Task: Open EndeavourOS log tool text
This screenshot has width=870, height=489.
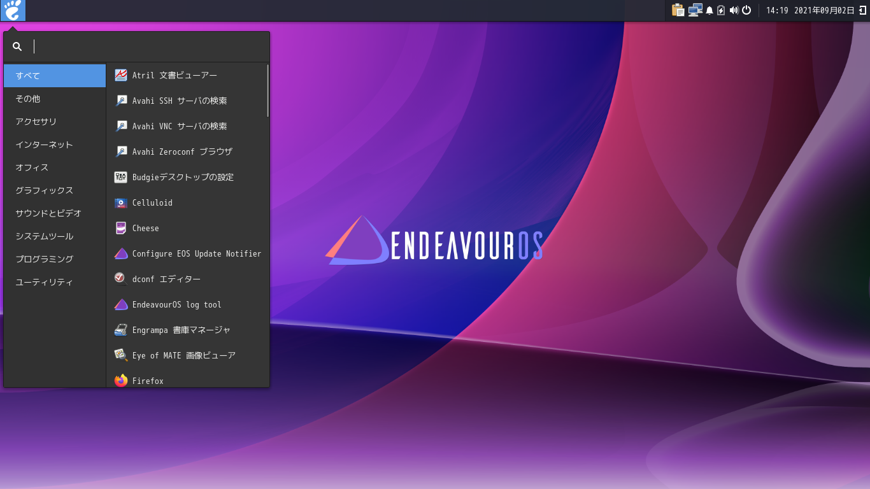Action: [x=177, y=304]
